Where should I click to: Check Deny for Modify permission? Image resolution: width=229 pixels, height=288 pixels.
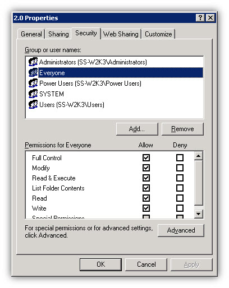[180, 168]
